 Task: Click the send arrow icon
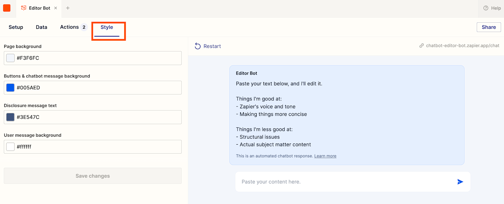tap(460, 182)
